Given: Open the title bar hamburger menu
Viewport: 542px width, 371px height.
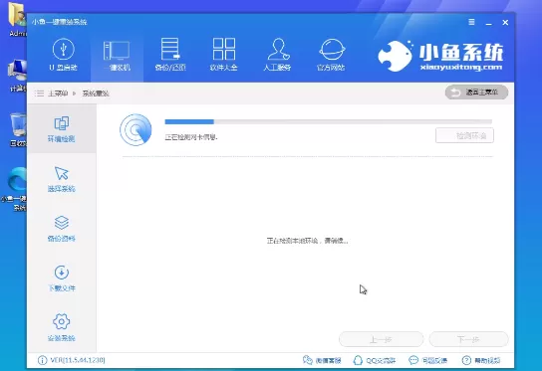Looking at the screenshot, I should pos(471,22).
